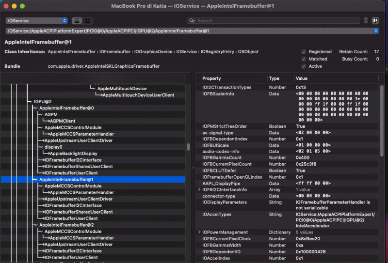
Task: Click the registry tree vertical scrollbar
Action: pyautogui.click(x=188, y=147)
